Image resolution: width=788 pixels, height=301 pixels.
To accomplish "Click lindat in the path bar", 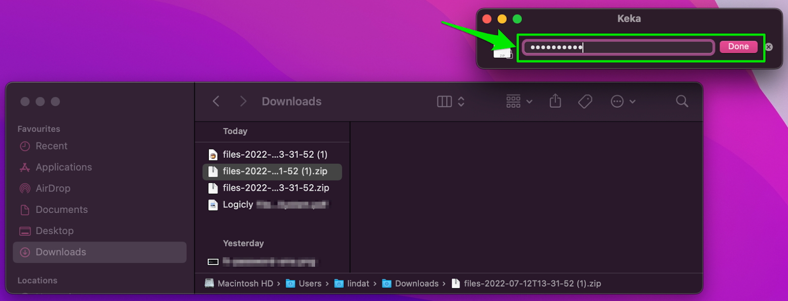I will pos(352,283).
